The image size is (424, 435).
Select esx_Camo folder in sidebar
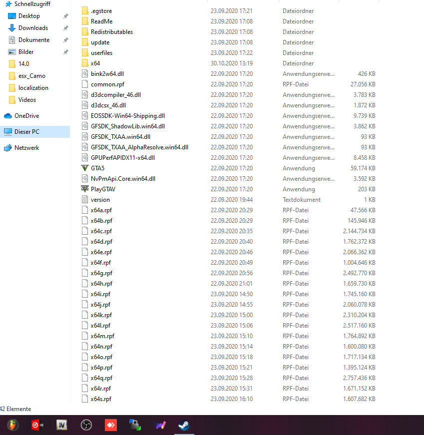pos(32,76)
